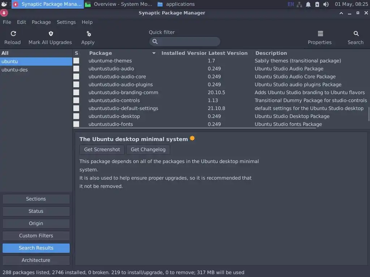
Task: Click the package list horizontal scrollbar
Action: click(x=195, y=128)
